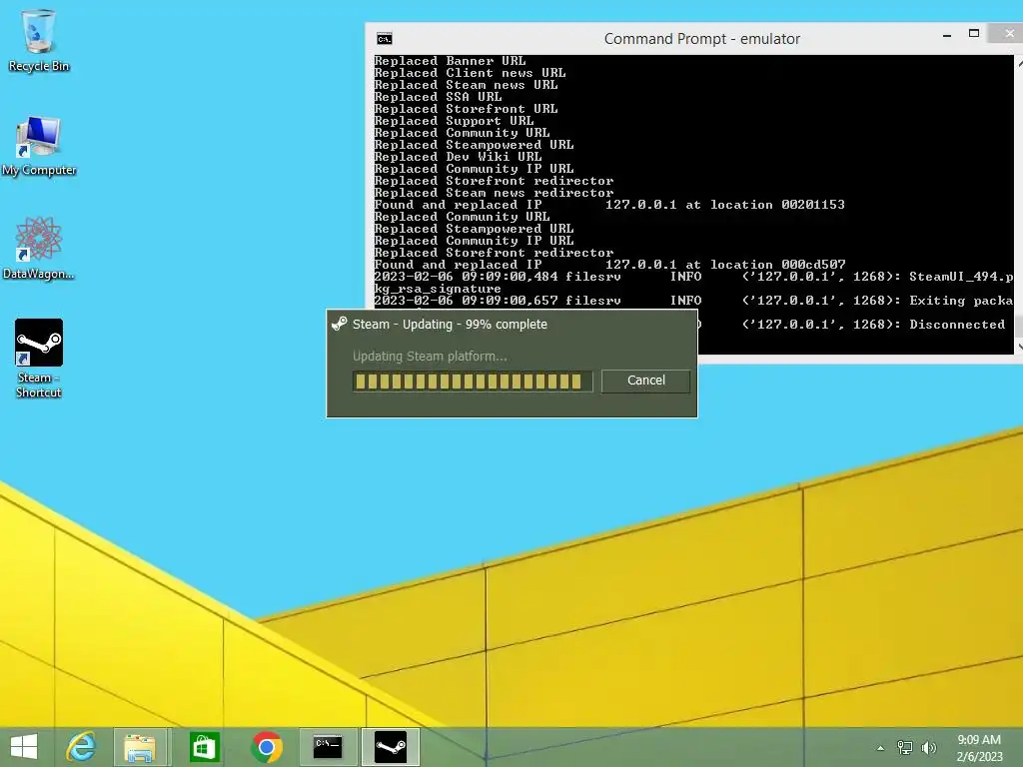Click the Steam logo in updater title
Image resolution: width=1023 pixels, height=767 pixels.
tap(340, 324)
